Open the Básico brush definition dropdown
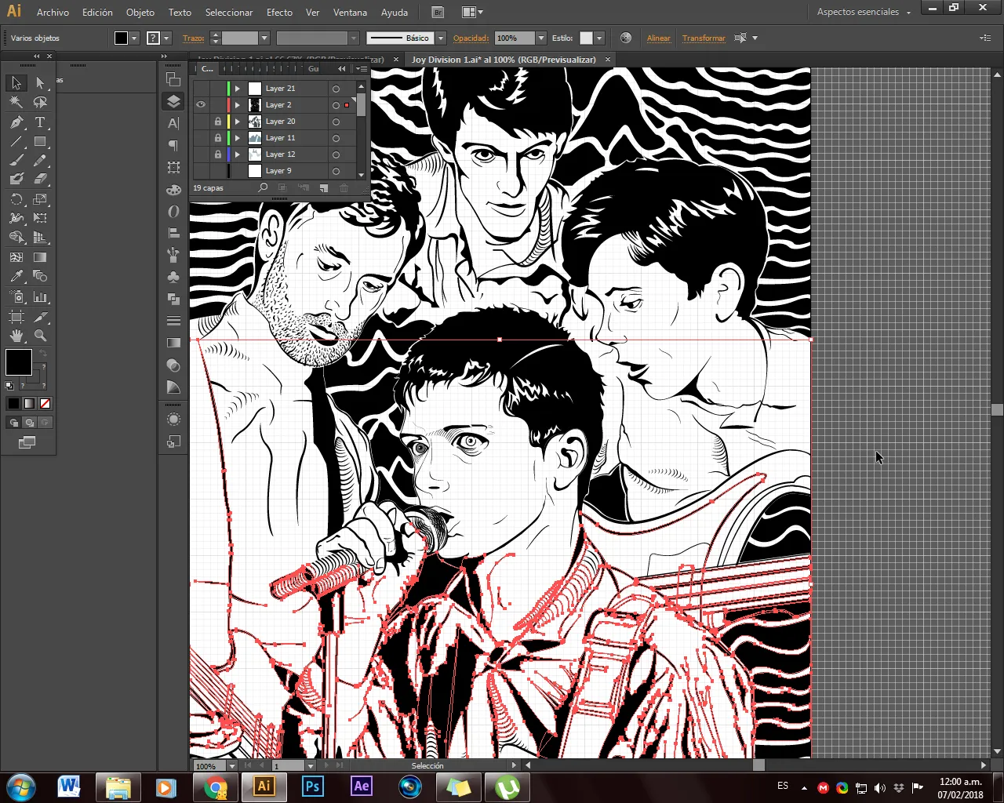 click(x=441, y=38)
